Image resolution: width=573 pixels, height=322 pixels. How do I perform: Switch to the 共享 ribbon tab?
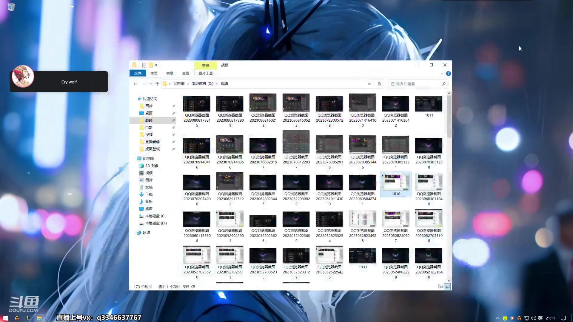170,73
